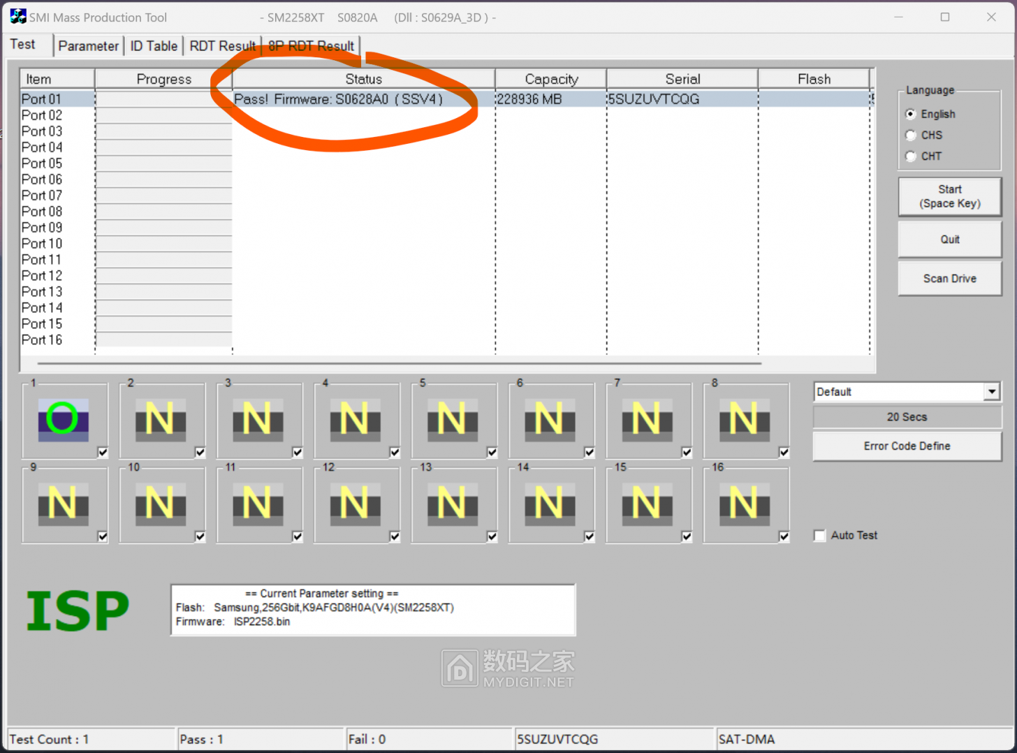Click Port 10 progress bar
This screenshot has width=1017, height=753.
[163, 244]
